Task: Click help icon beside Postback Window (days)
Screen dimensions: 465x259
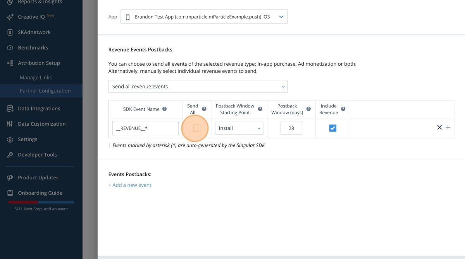Action: click(x=308, y=109)
